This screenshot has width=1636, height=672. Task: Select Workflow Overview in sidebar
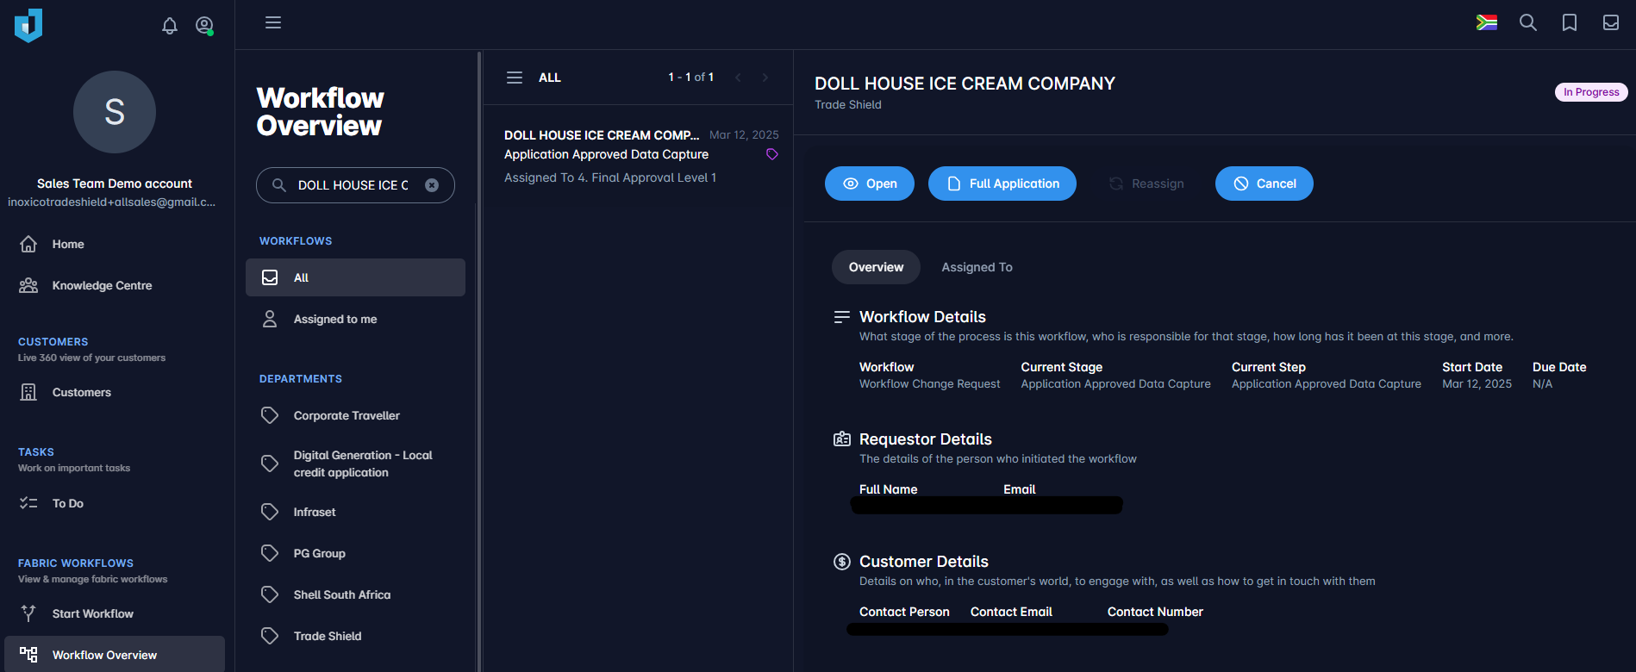tap(115, 655)
